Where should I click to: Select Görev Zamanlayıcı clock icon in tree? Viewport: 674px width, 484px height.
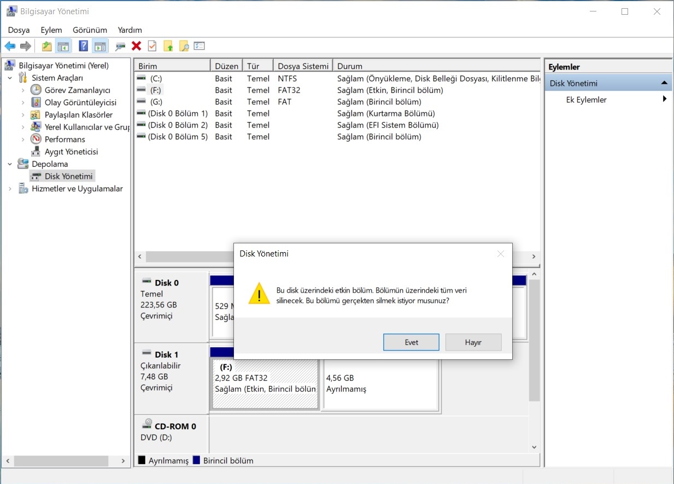(x=36, y=90)
